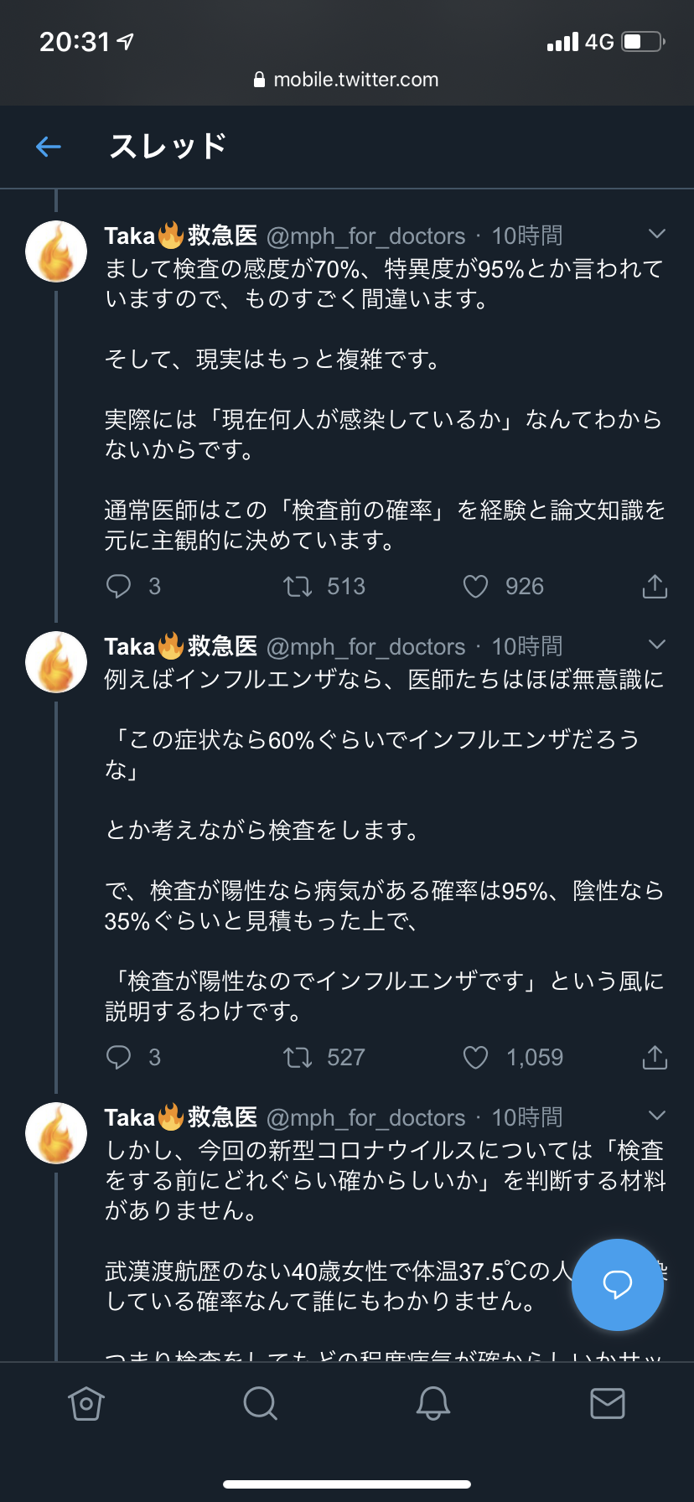This screenshot has height=1502, width=694.
Task: Expand the first tweet's options chevron
Action: 657,234
